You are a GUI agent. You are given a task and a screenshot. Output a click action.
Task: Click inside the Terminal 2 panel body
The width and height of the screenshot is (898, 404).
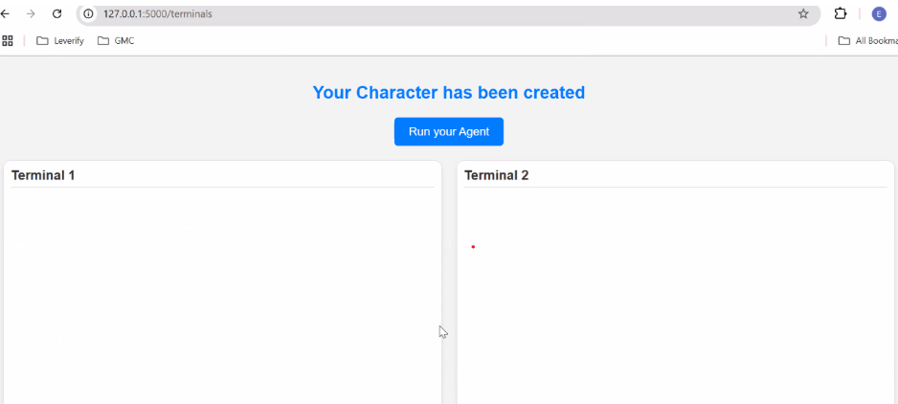(675, 306)
